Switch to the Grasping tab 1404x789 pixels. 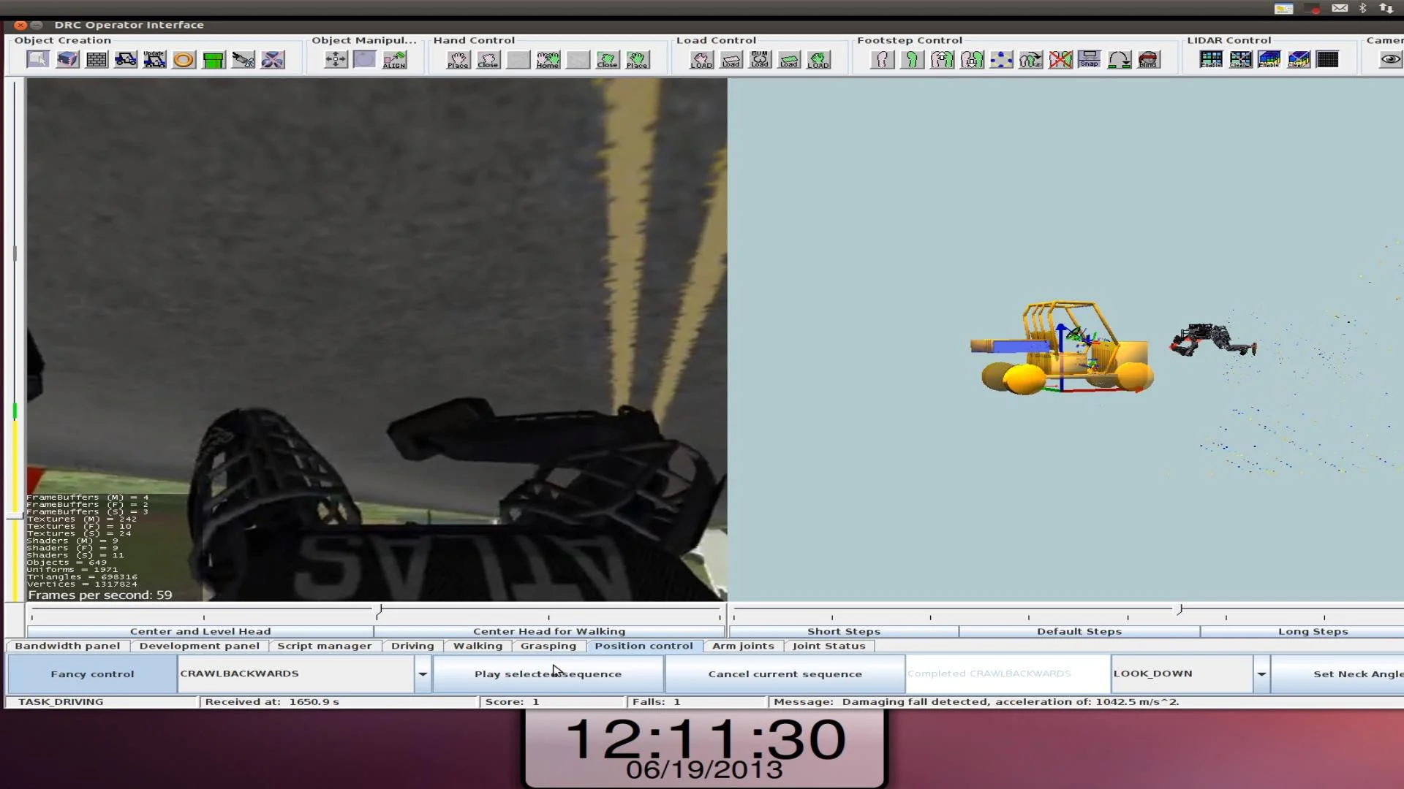coord(548,646)
